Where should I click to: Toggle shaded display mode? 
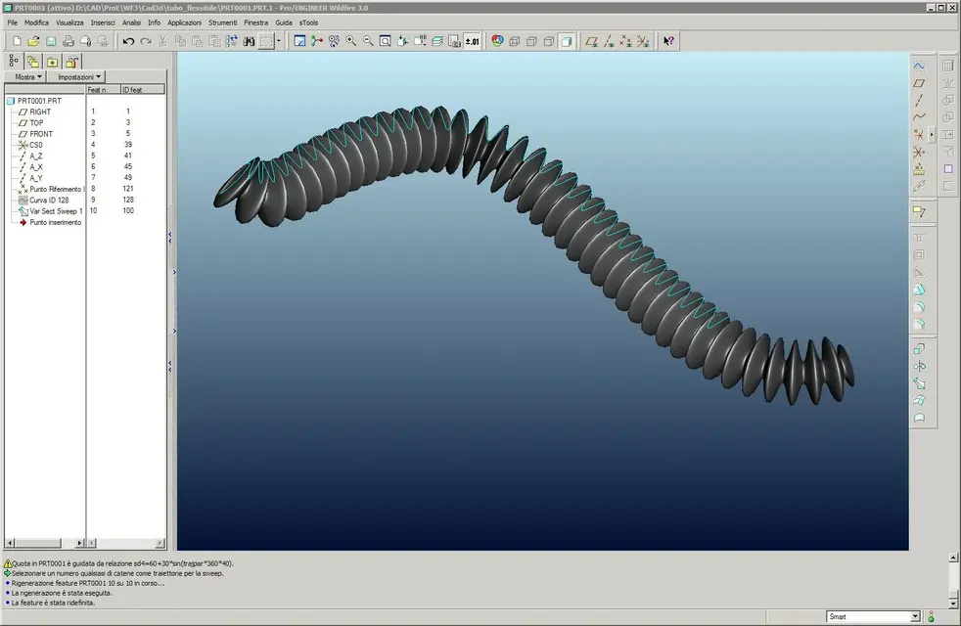click(566, 41)
